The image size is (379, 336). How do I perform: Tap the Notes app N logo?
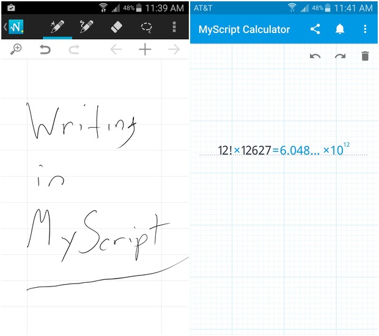pos(16,27)
